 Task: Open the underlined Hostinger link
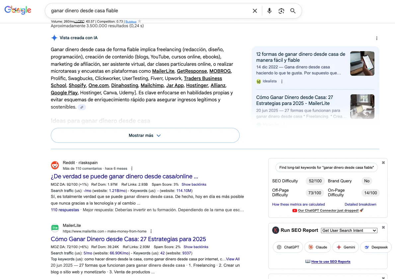click(197, 86)
